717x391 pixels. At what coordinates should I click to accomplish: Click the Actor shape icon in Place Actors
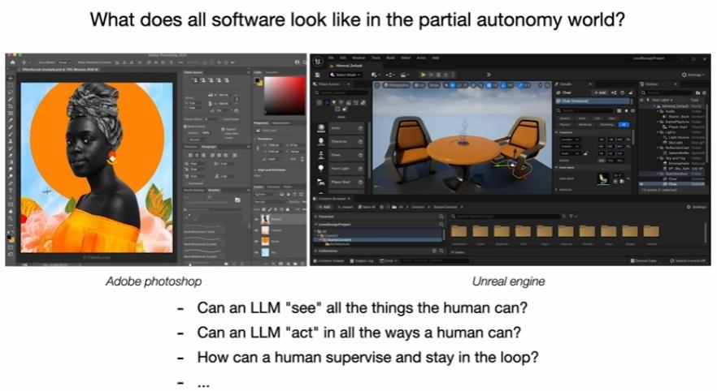click(x=321, y=128)
